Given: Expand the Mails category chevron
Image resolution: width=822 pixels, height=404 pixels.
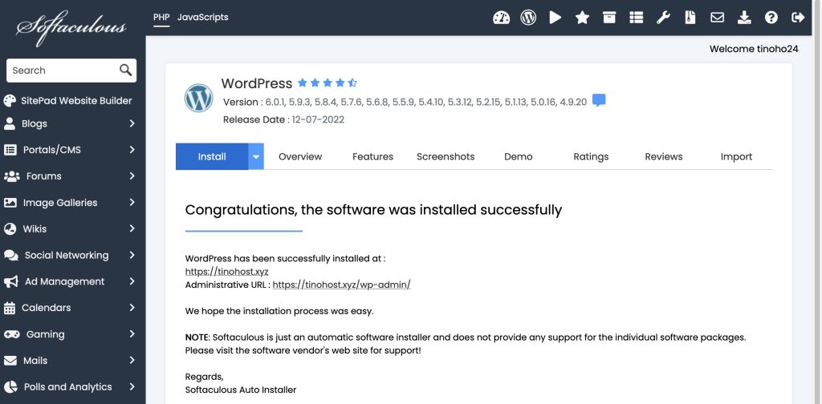Looking at the screenshot, I should point(132,361).
